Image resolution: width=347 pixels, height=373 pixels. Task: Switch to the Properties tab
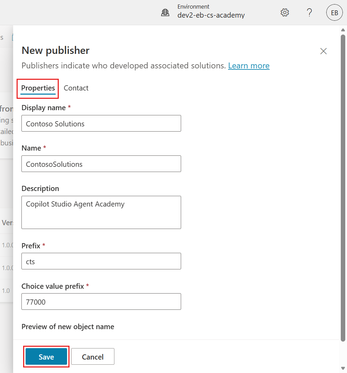click(38, 88)
